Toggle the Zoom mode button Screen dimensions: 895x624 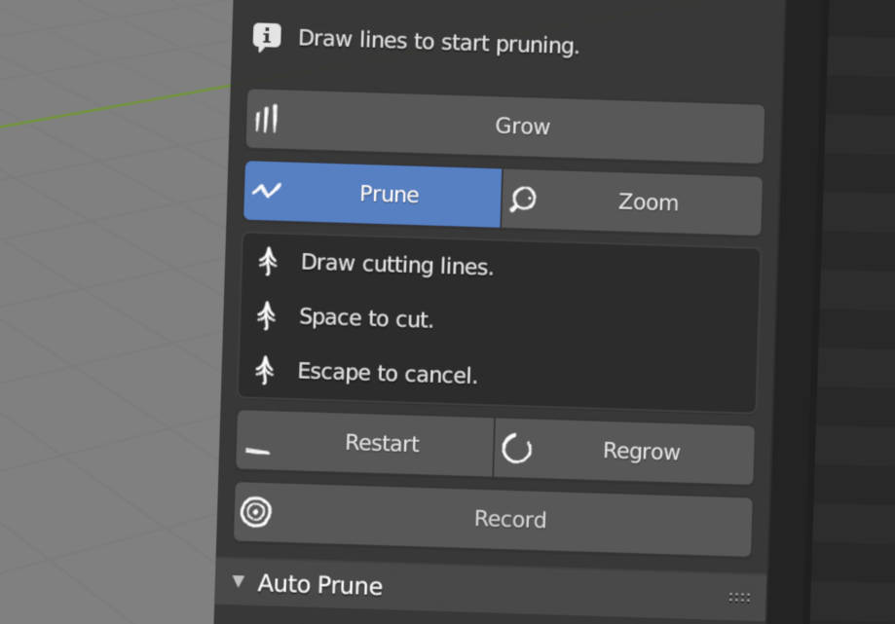(631, 202)
